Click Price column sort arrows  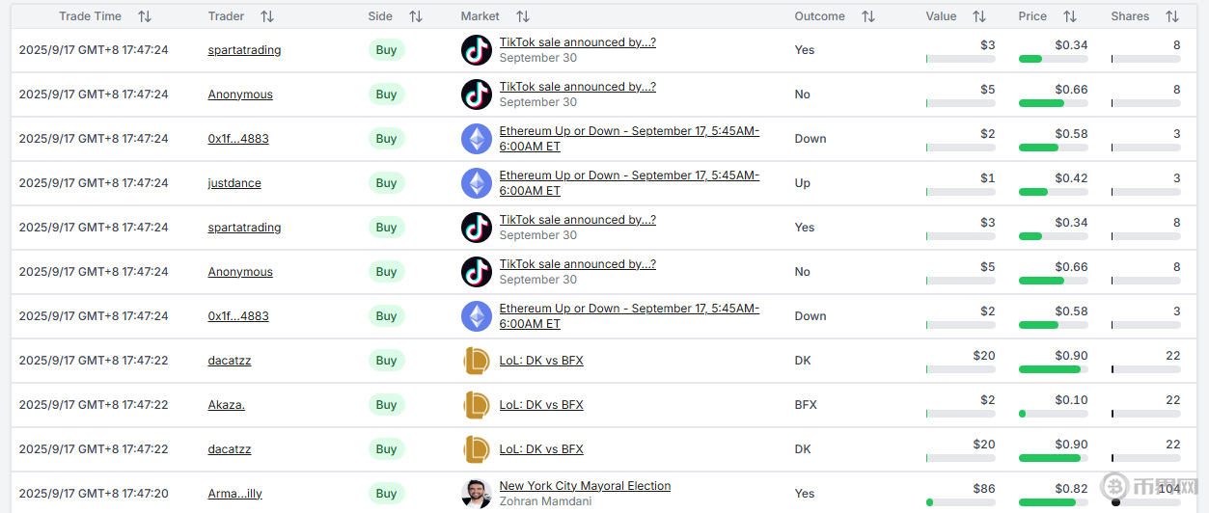[x=1070, y=16]
